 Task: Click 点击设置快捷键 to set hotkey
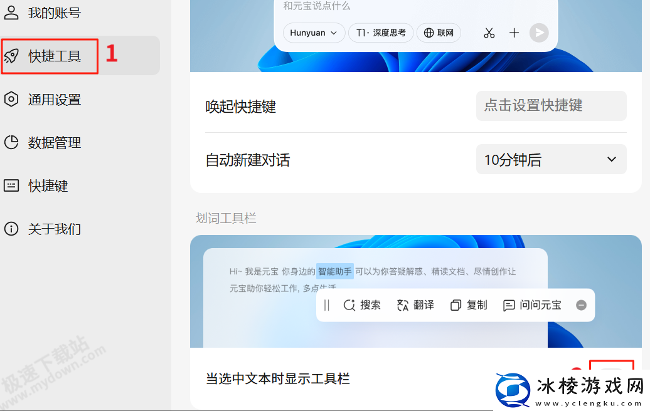point(551,106)
